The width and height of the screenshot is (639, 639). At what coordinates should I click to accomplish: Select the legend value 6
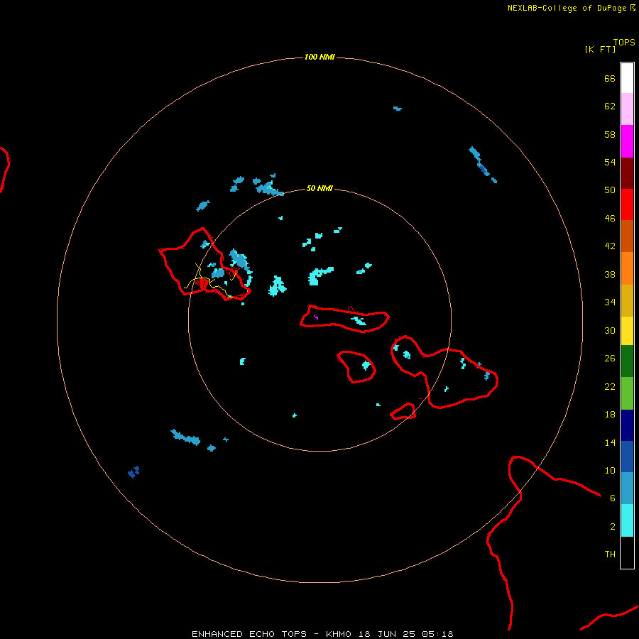click(x=613, y=498)
